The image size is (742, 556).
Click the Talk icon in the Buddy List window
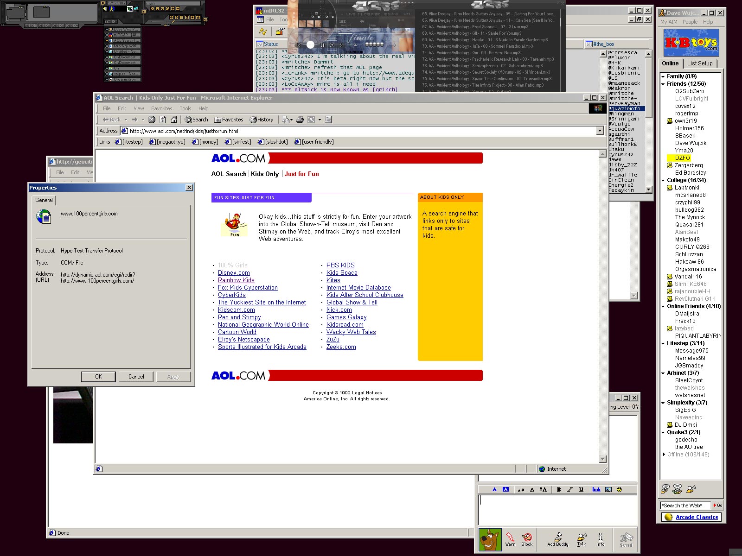coord(691,488)
